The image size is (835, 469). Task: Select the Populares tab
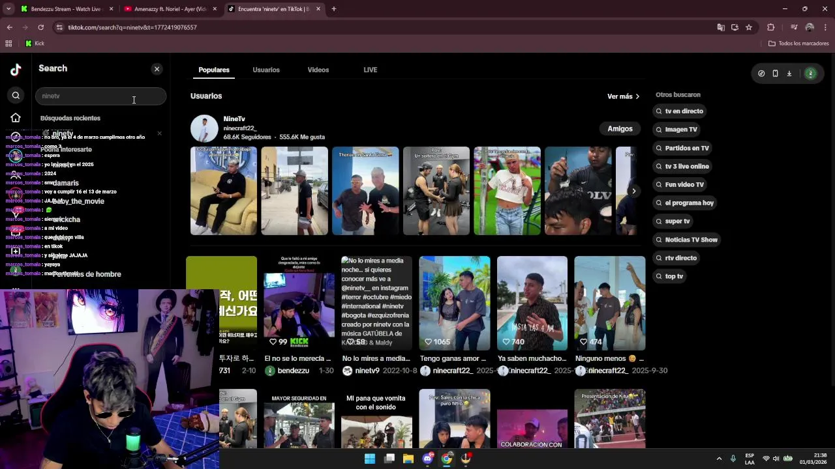click(214, 70)
